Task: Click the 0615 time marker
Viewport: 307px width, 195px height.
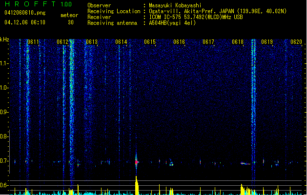Action: click(150, 42)
